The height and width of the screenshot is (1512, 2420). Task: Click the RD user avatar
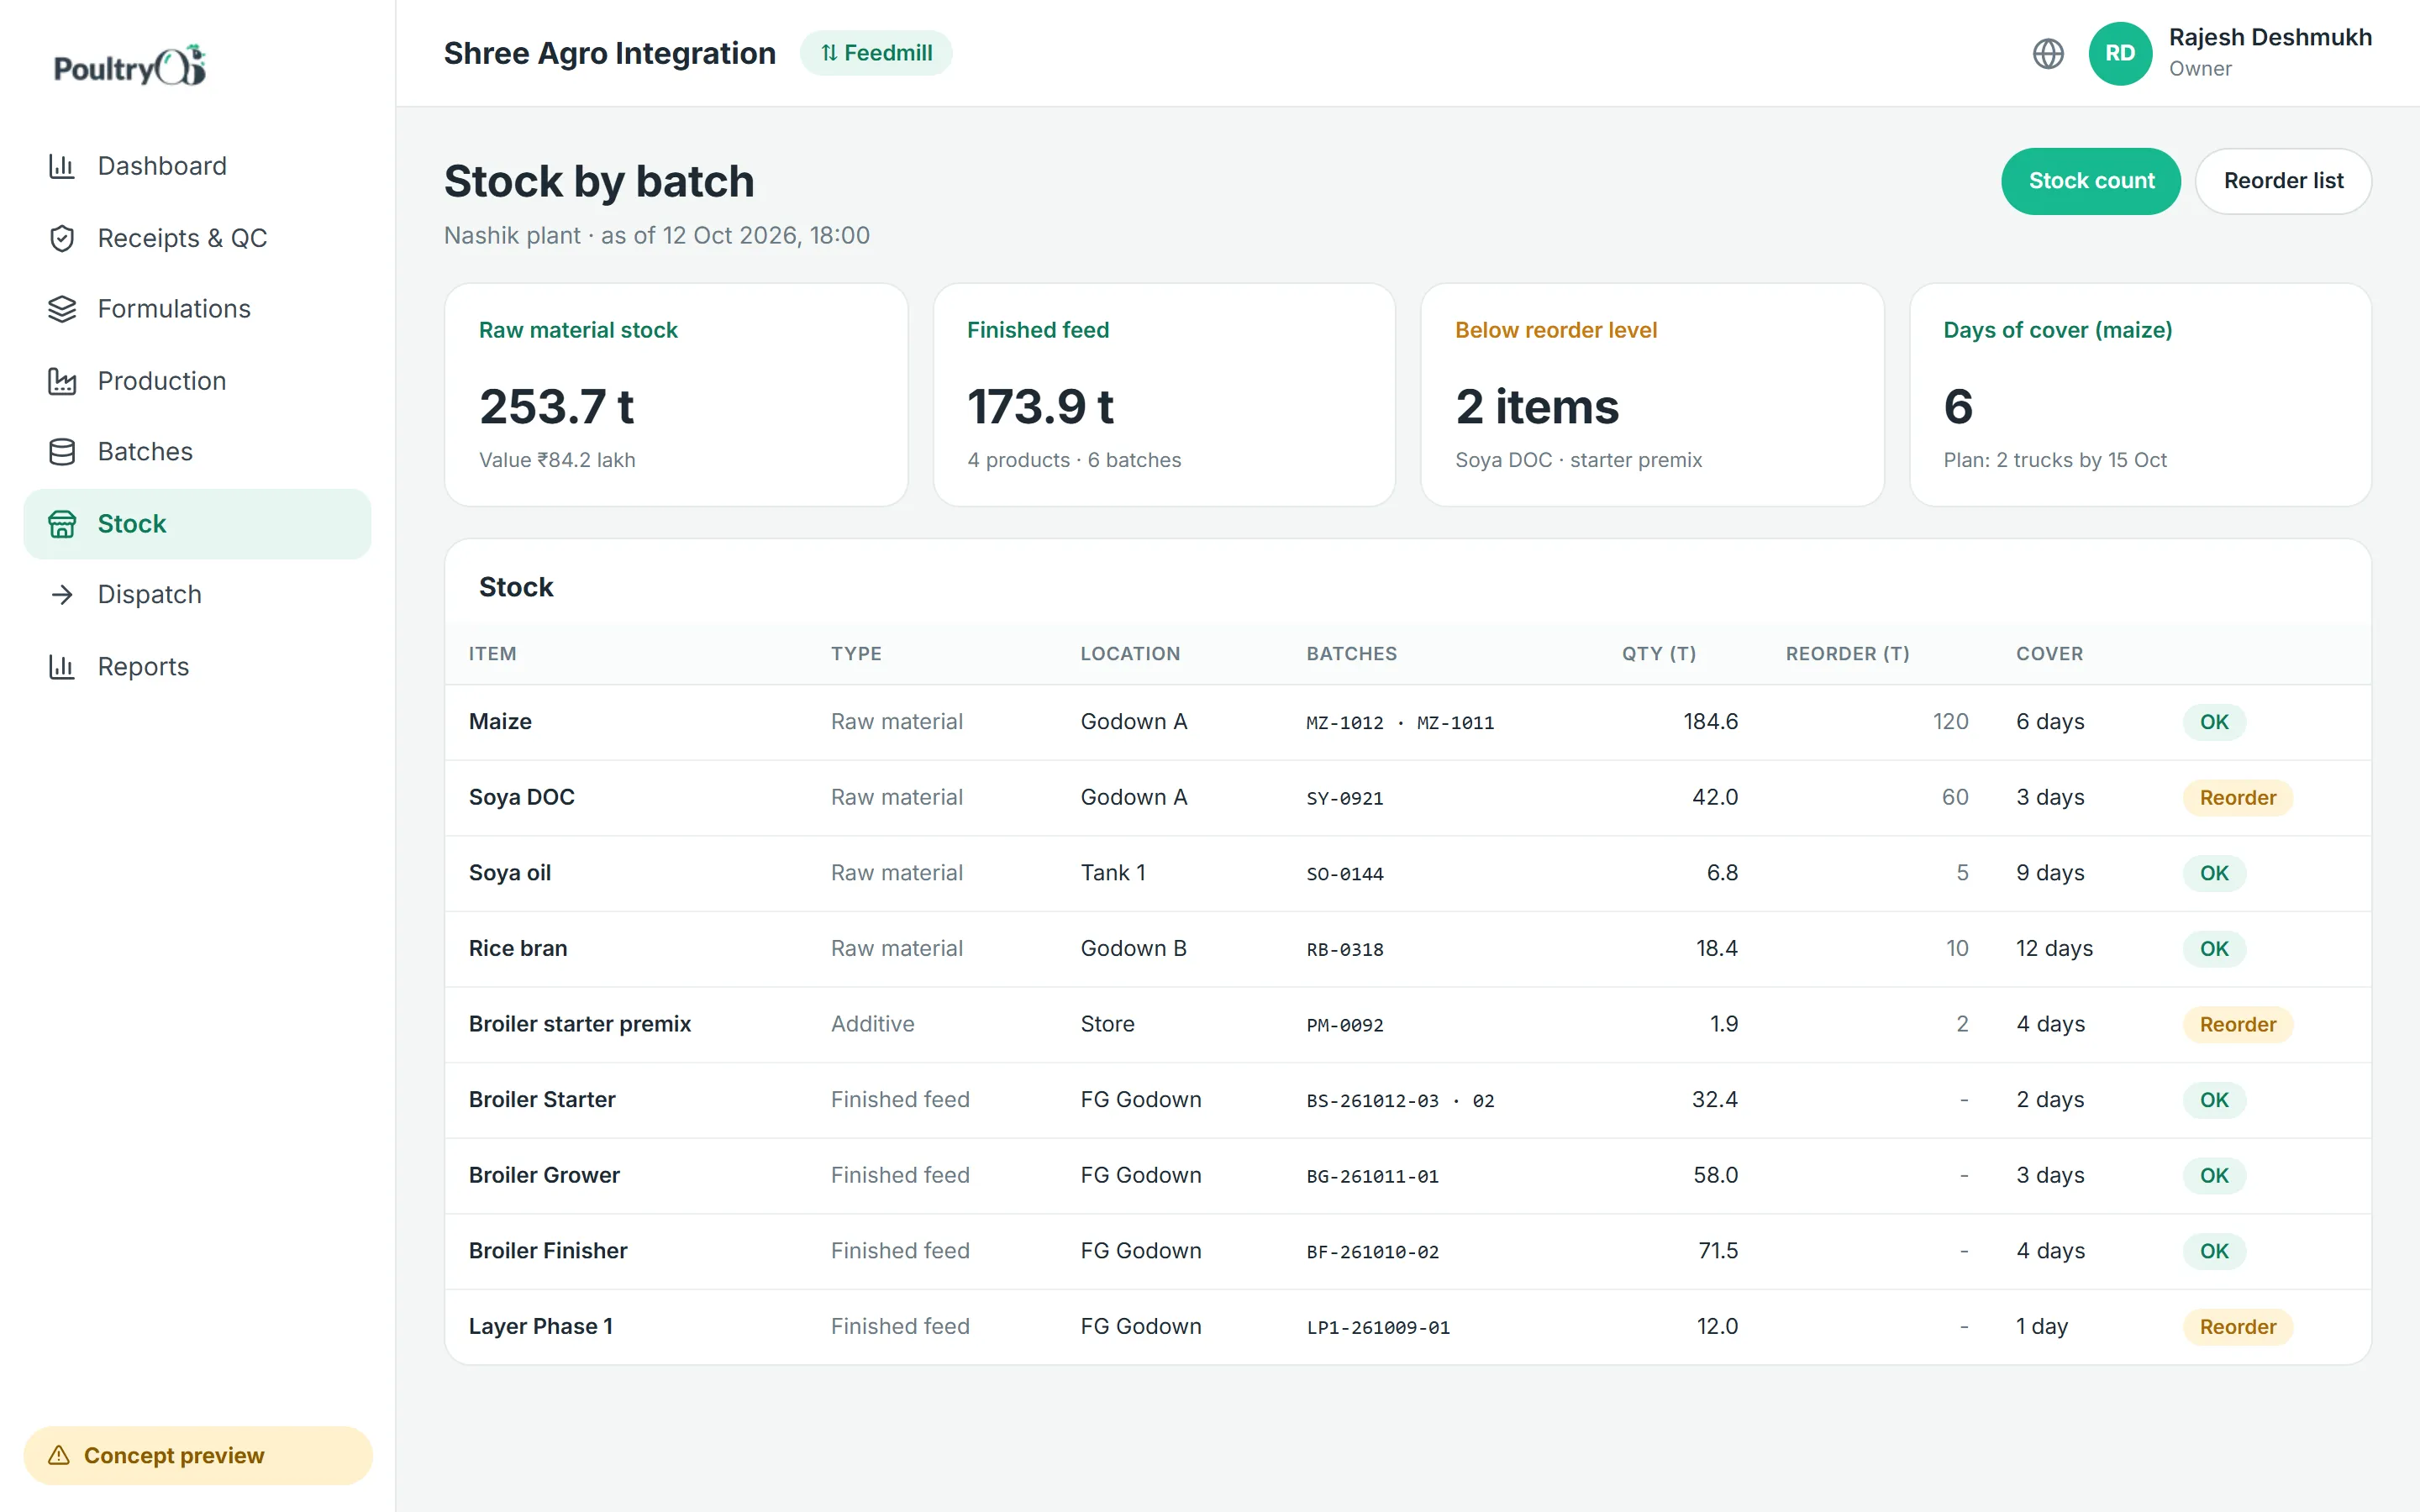tap(2120, 53)
